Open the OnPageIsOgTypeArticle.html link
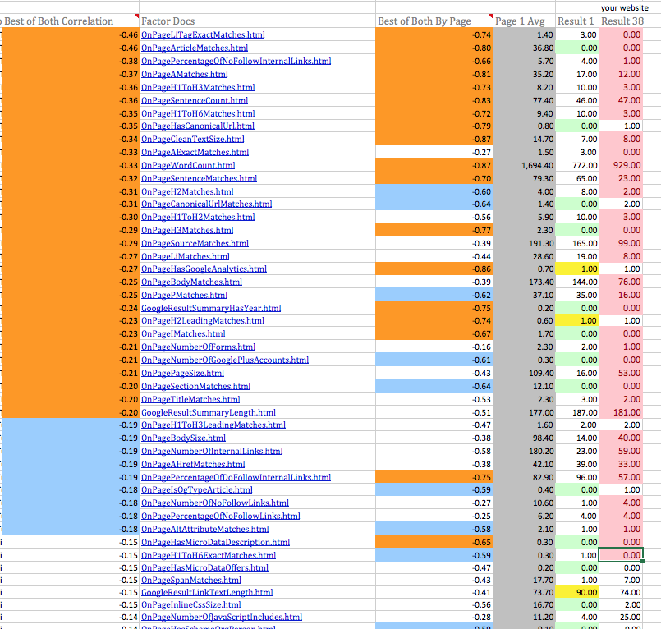This screenshot has width=661, height=629. click(197, 490)
